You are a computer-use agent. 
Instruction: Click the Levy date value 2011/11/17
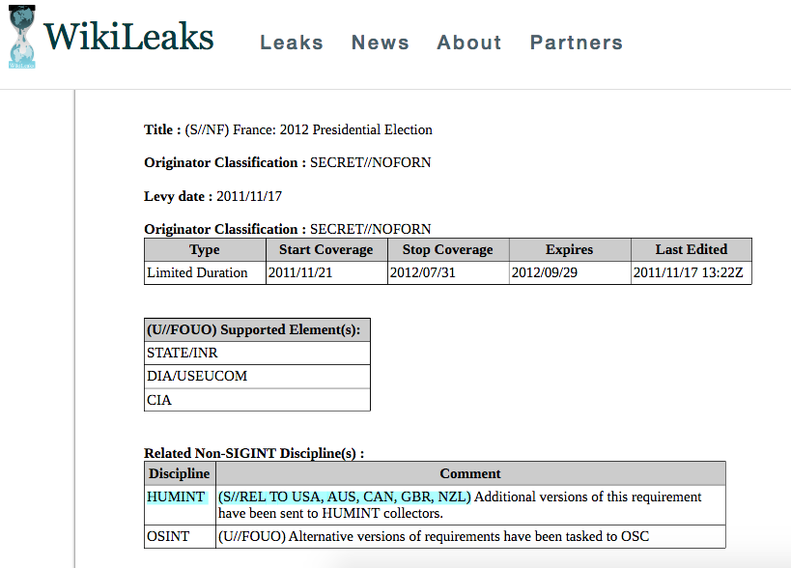tap(249, 196)
